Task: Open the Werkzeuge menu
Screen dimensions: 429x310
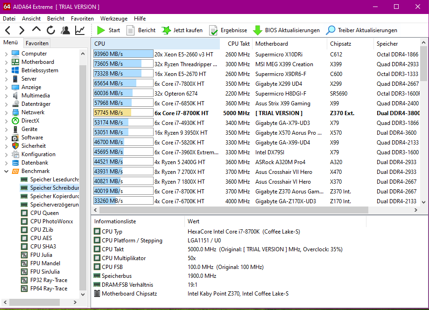Action: [114, 19]
